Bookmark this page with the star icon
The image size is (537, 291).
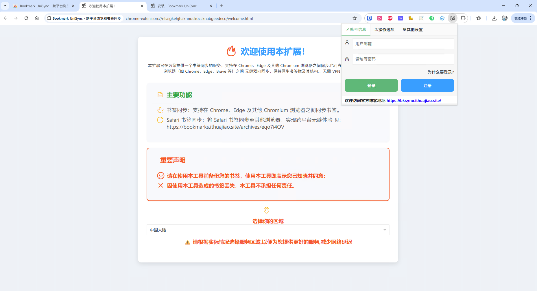point(479,18)
